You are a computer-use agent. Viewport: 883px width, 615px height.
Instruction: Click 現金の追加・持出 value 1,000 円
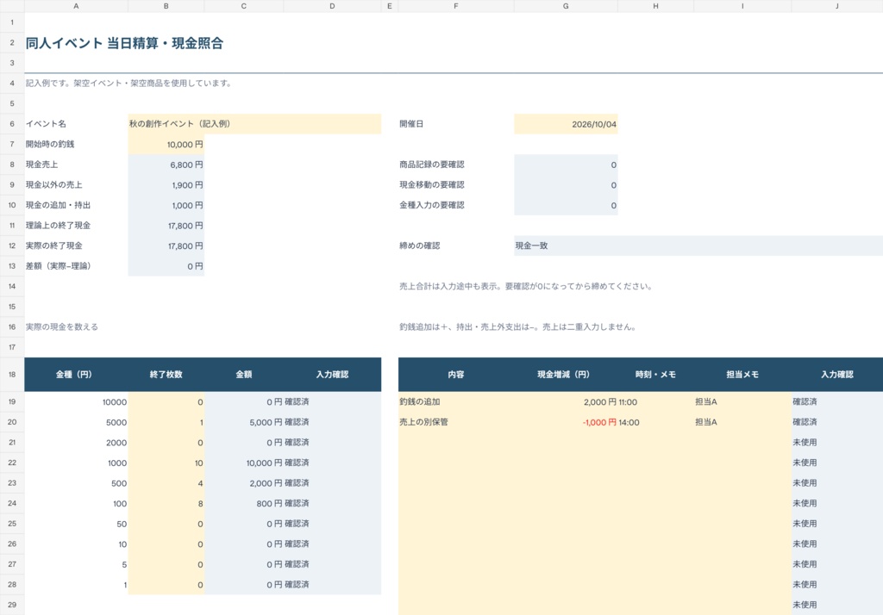pyautogui.click(x=166, y=205)
